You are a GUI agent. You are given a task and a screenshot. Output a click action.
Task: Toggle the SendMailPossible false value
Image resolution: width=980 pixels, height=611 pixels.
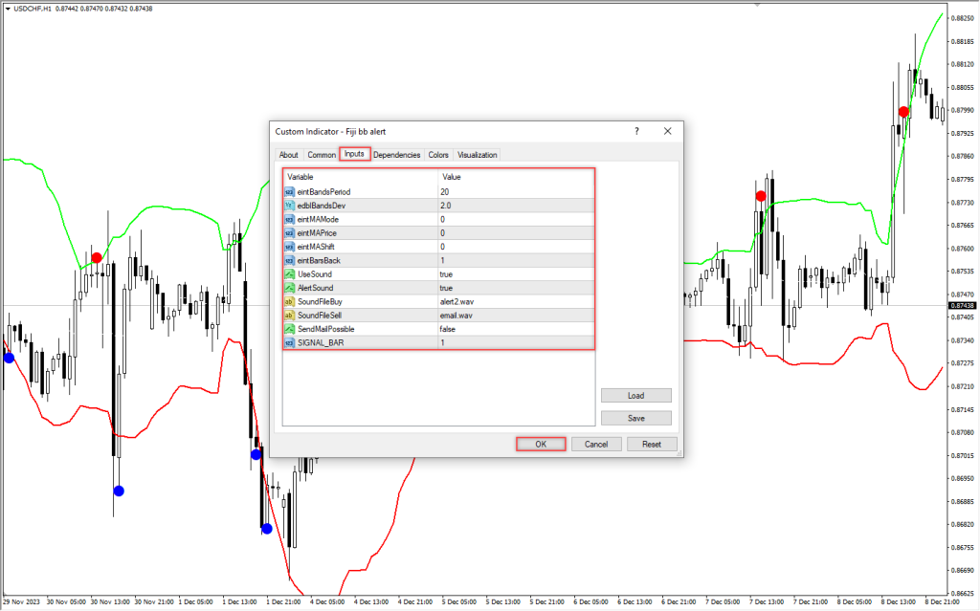(516, 329)
